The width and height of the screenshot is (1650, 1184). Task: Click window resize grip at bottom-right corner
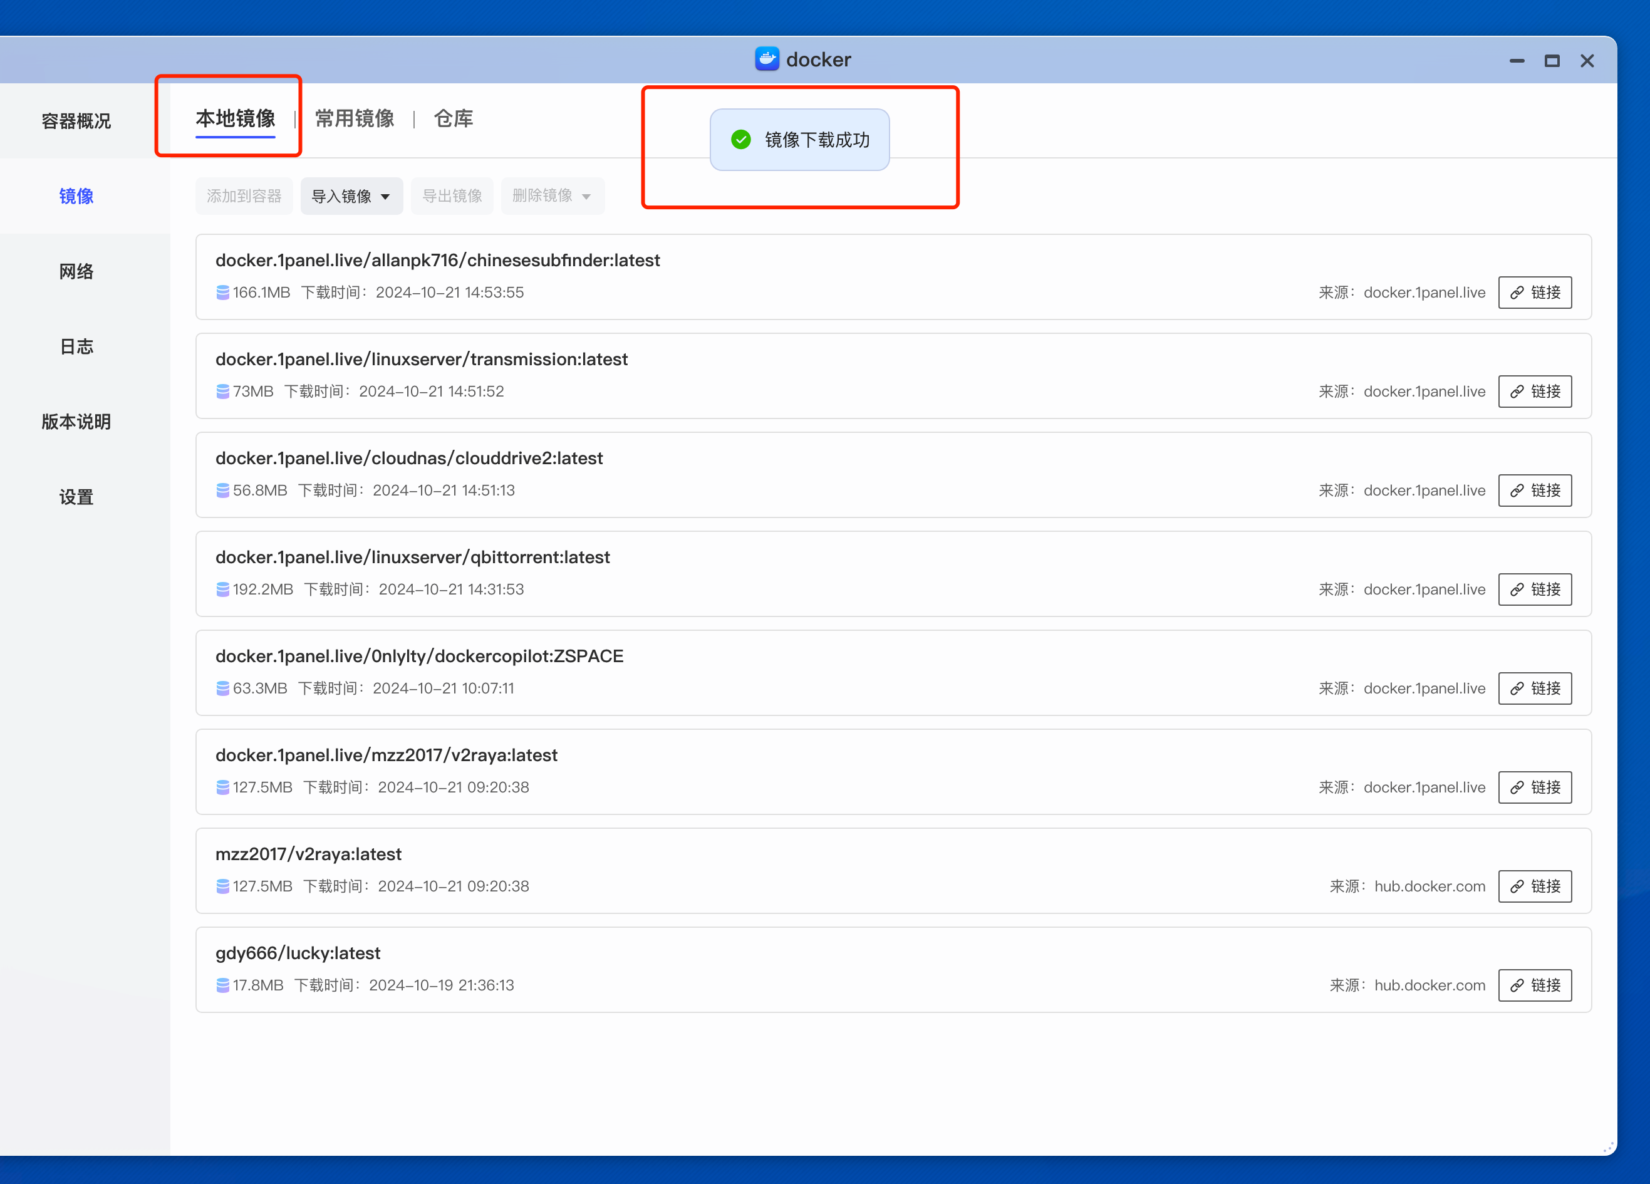pyautogui.click(x=1608, y=1147)
